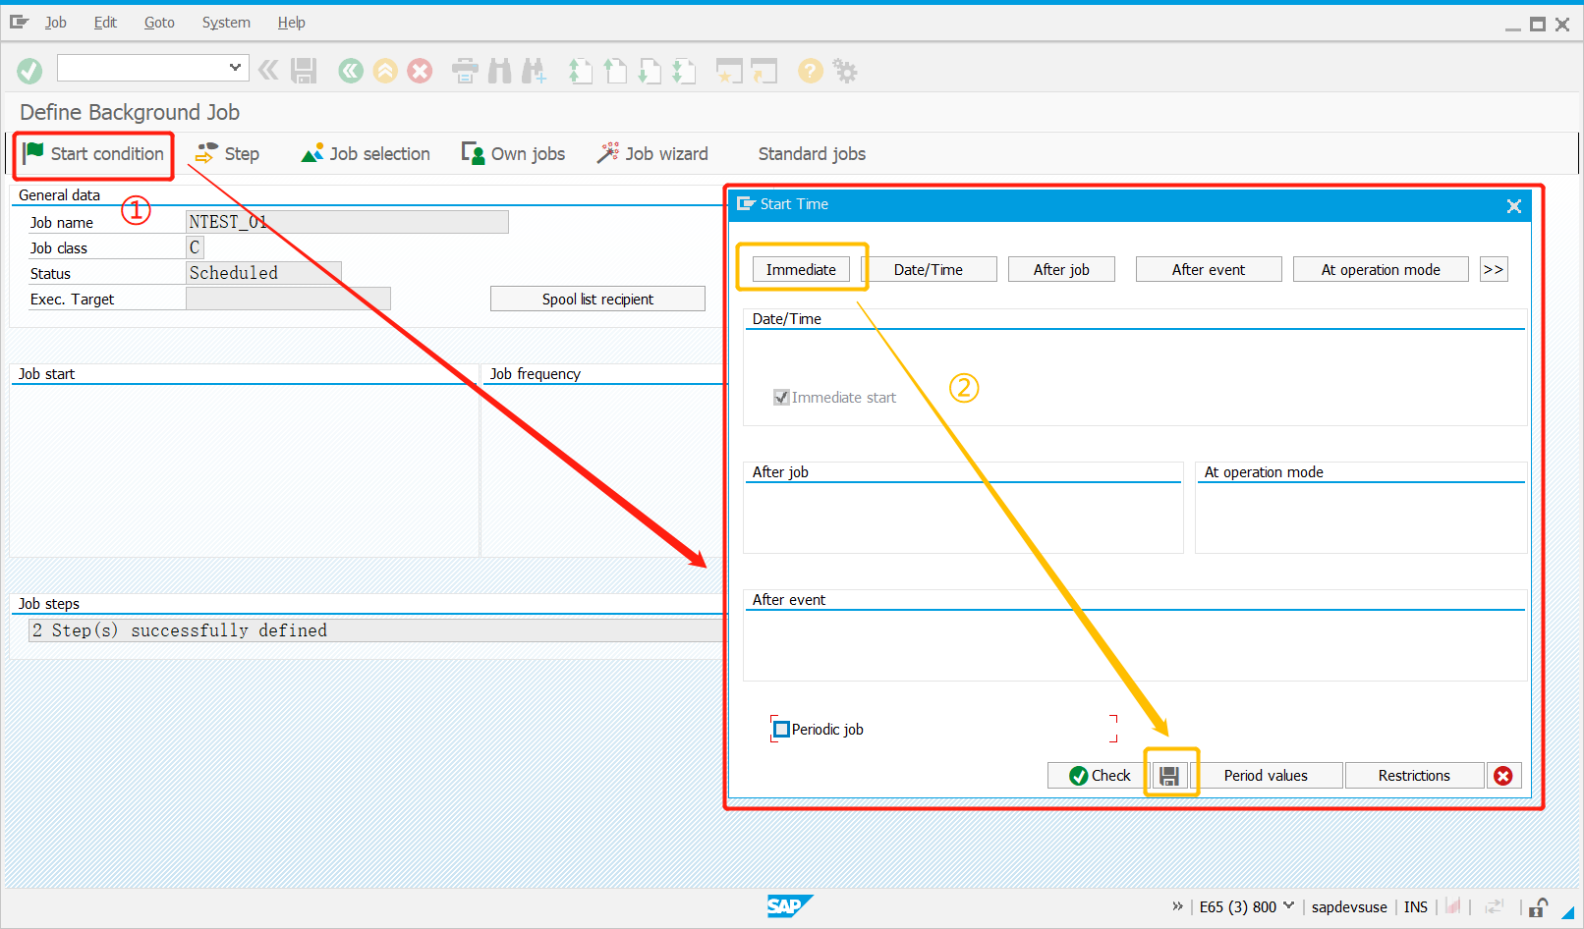Click the >> button to show more start options

click(1493, 269)
